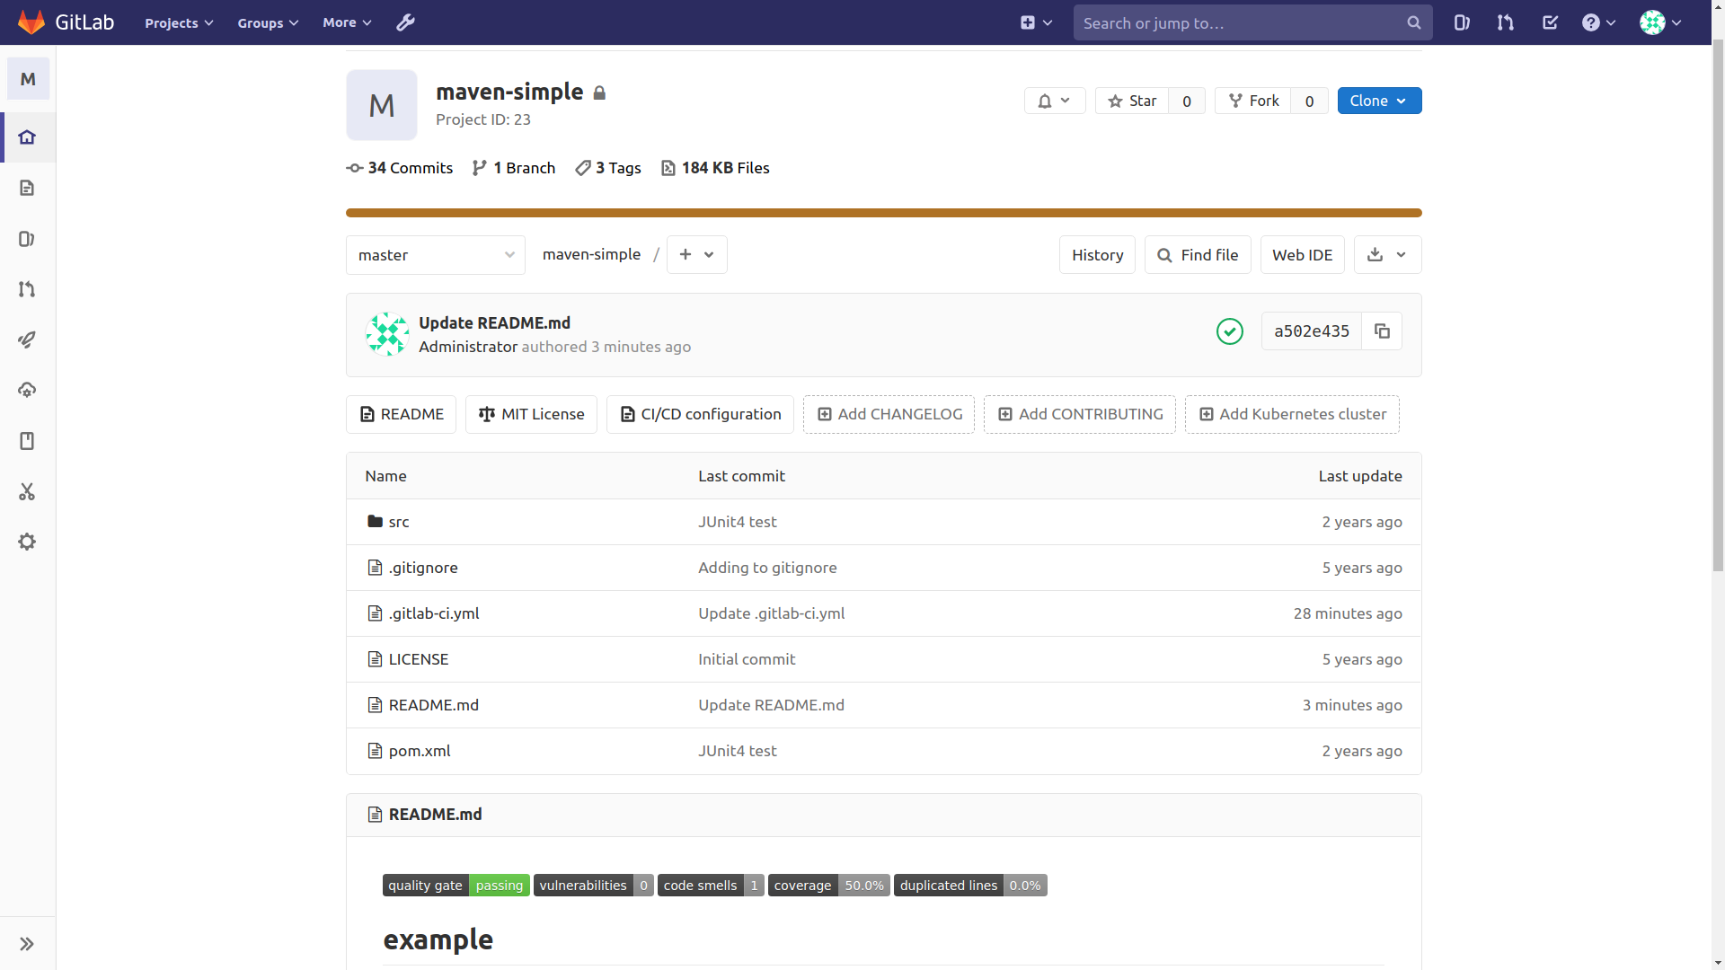Open the src folder
Screen dimensions: 1725x970
tap(399, 522)
